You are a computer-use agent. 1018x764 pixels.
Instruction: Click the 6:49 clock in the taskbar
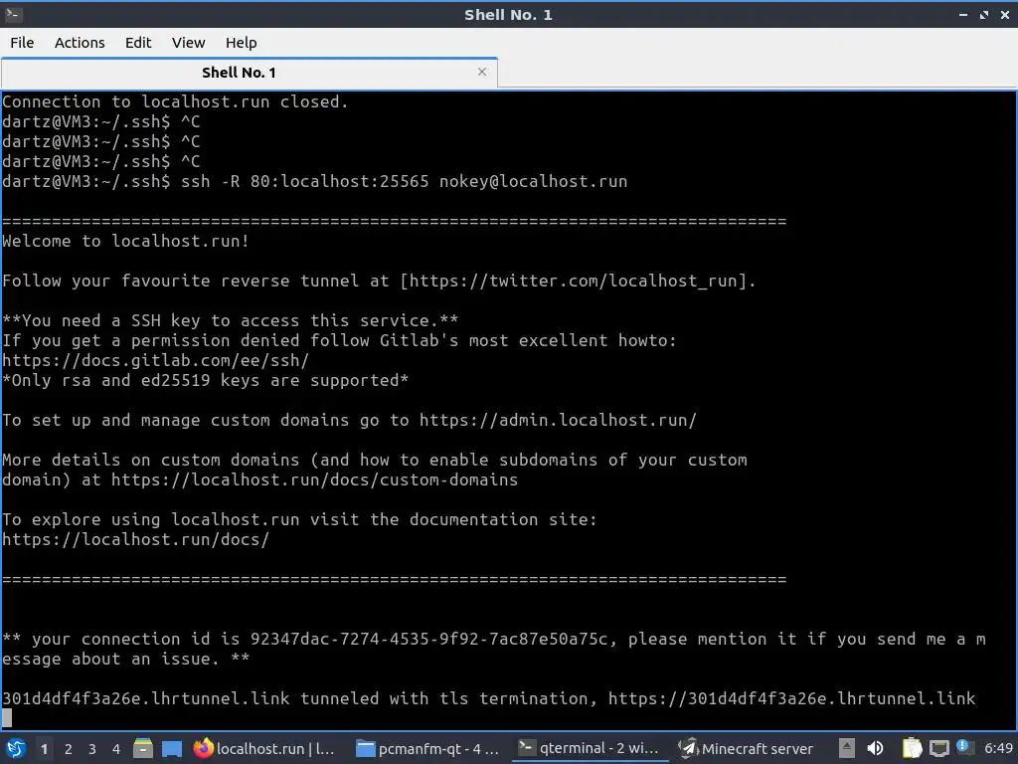tap(998, 748)
